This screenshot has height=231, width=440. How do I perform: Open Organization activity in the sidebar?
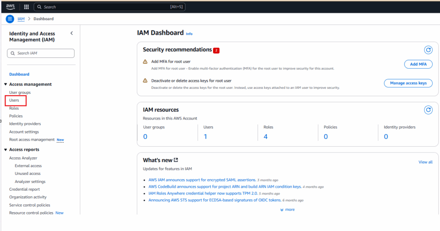tap(28, 197)
